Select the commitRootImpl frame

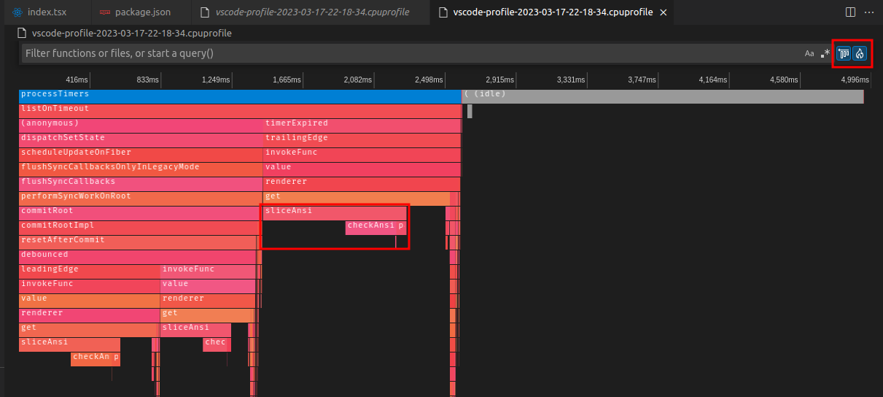[x=141, y=228]
